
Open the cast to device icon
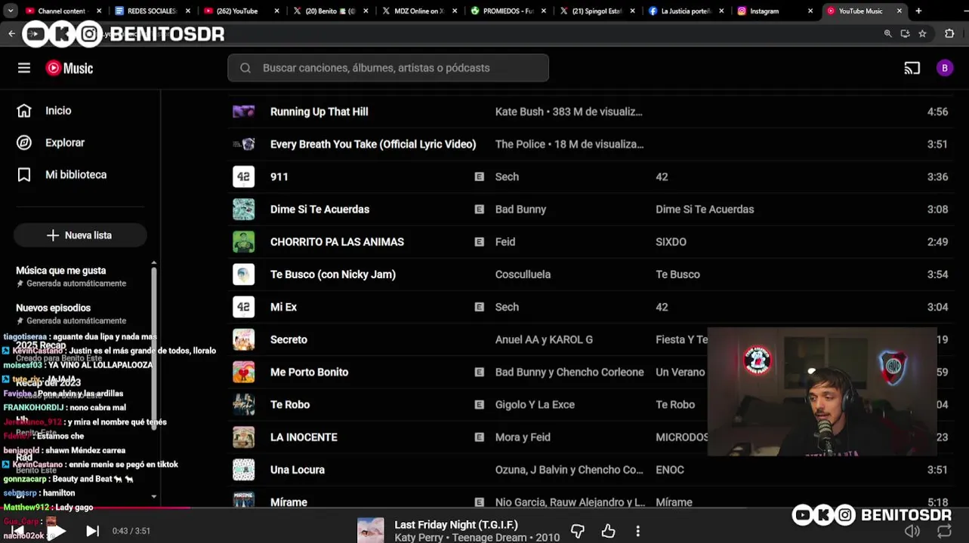(912, 68)
